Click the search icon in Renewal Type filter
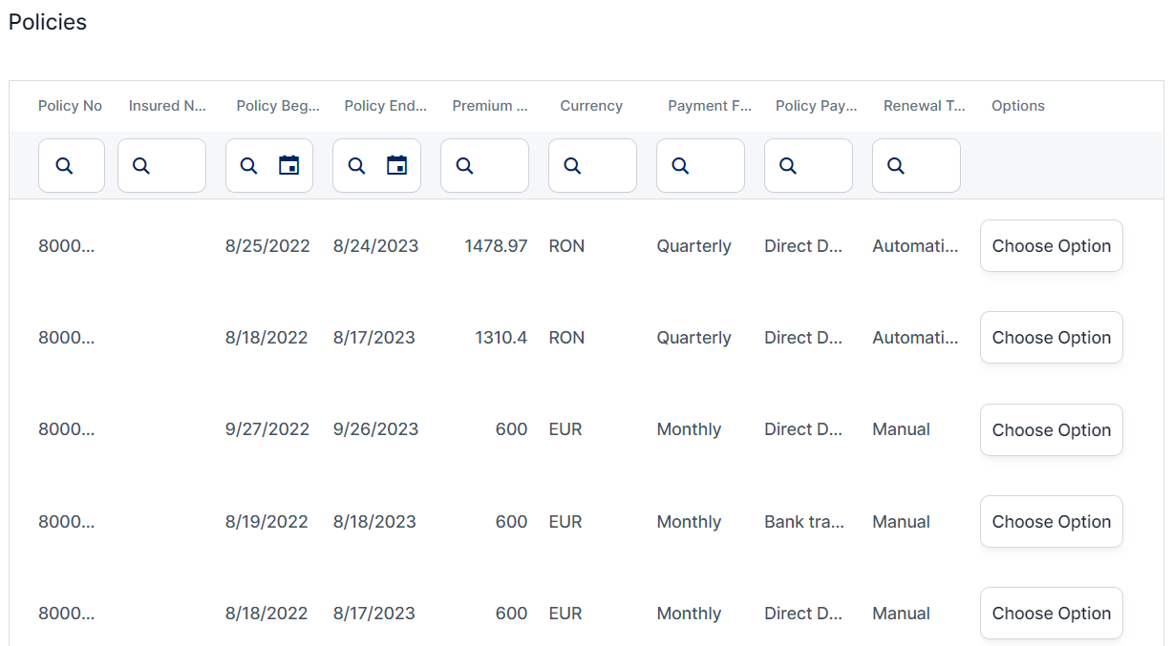 point(896,166)
